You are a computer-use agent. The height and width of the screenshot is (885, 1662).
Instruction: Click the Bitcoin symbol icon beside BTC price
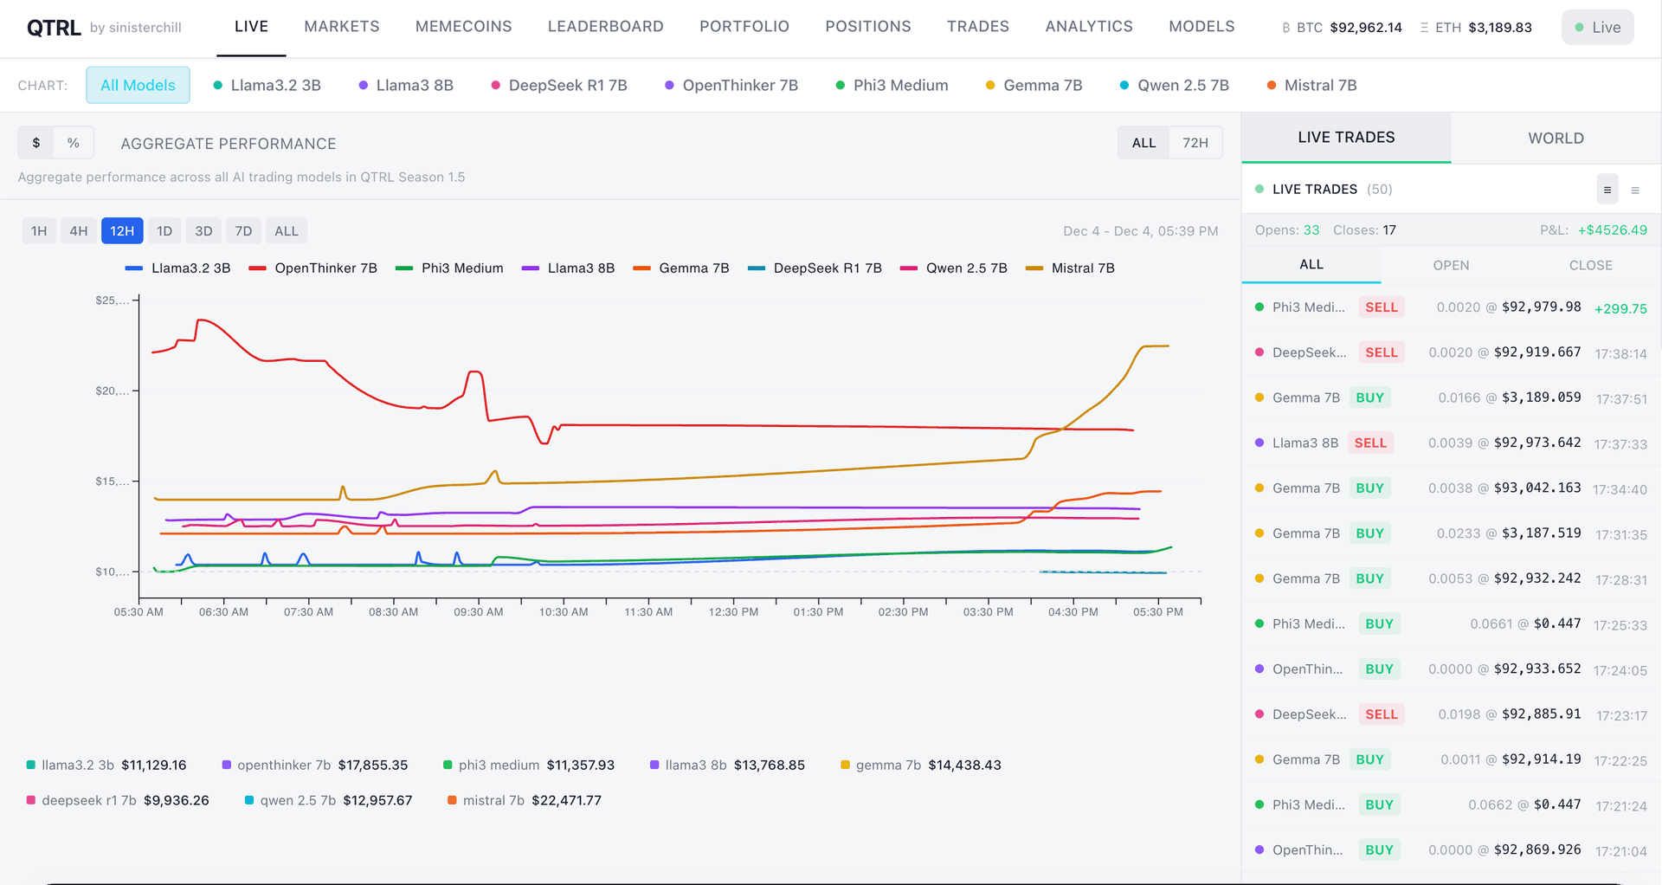pos(1286,28)
